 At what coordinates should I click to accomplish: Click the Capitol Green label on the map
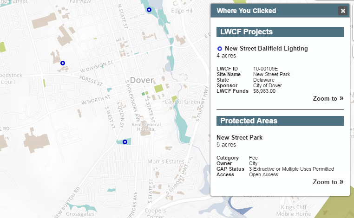click(x=182, y=102)
